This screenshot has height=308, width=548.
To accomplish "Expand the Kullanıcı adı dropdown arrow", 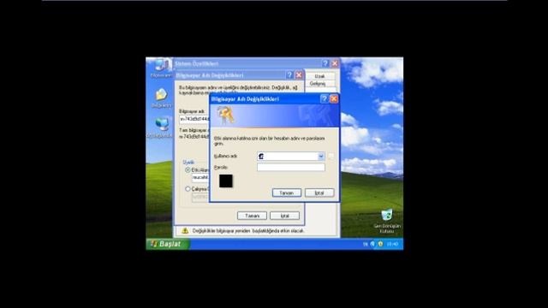I will click(321, 156).
